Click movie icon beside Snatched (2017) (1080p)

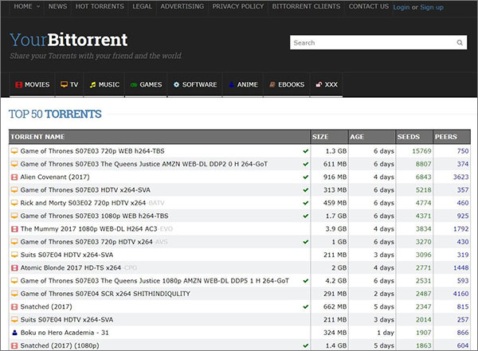click(14, 345)
